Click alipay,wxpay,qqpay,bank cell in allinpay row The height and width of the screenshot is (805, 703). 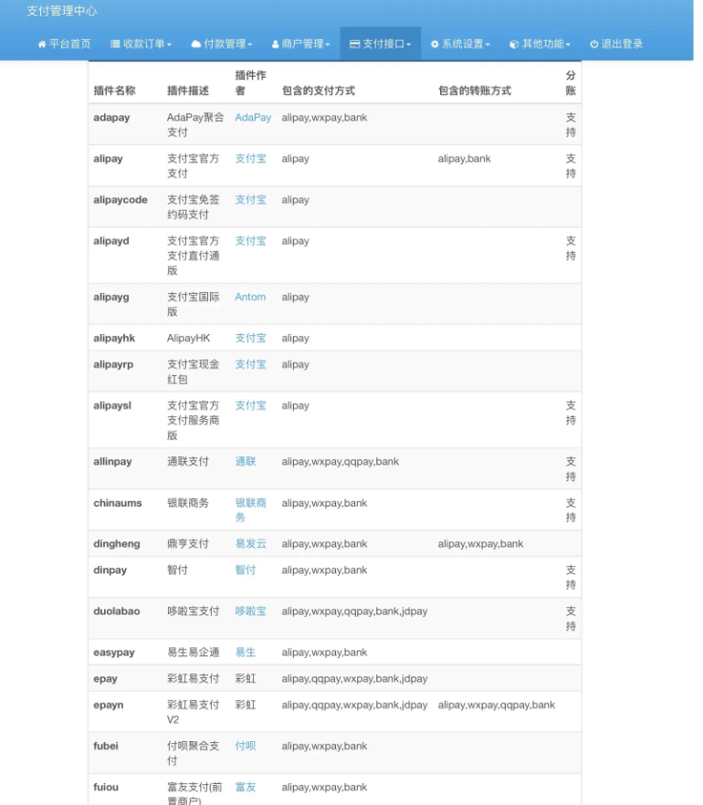point(340,462)
